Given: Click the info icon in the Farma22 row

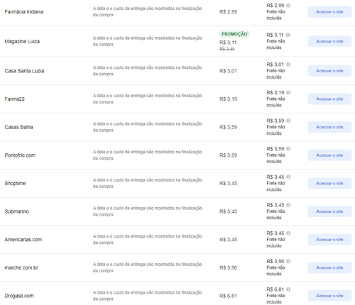Looking at the screenshot, I should coord(288,93).
